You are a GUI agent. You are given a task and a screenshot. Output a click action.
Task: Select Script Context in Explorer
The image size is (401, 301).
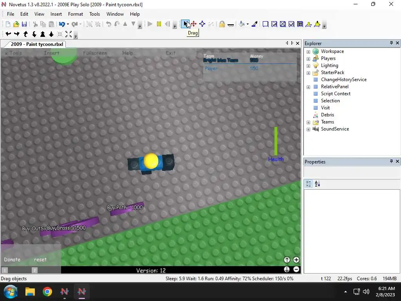336,94
